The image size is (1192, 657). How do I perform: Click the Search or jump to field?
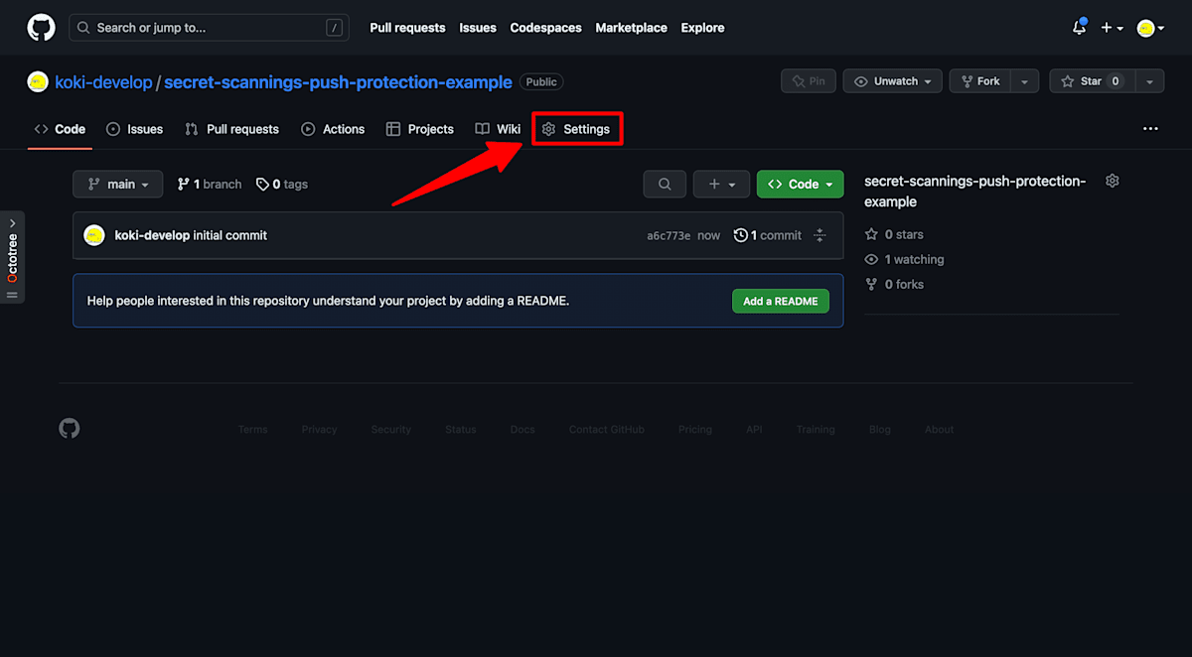tap(209, 28)
